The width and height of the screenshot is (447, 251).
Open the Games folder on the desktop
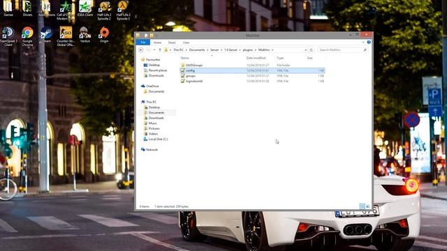click(x=8, y=8)
